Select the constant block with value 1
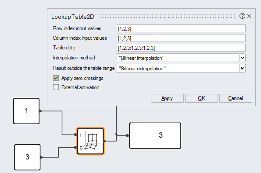 click(x=26, y=111)
